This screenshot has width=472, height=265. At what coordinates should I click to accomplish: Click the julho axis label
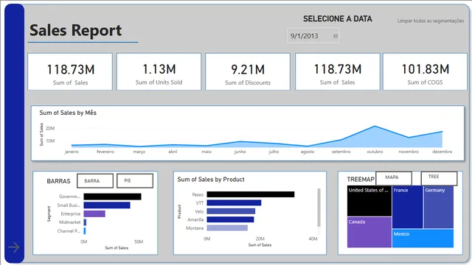click(x=274, y=152)
